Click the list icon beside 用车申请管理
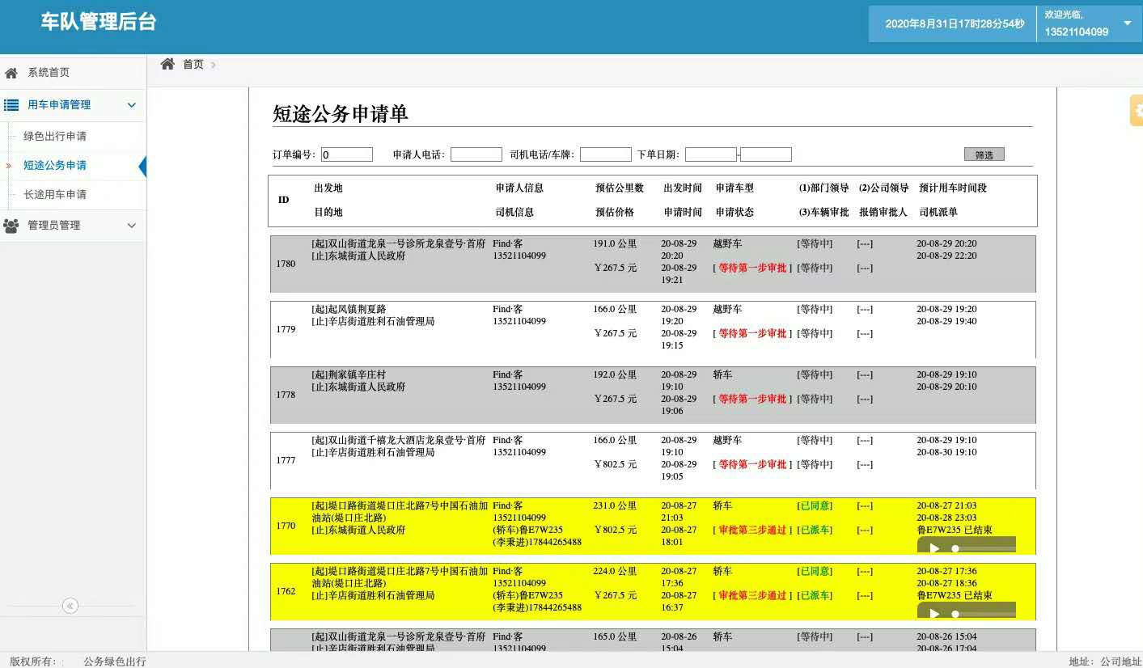 point(11,105)
